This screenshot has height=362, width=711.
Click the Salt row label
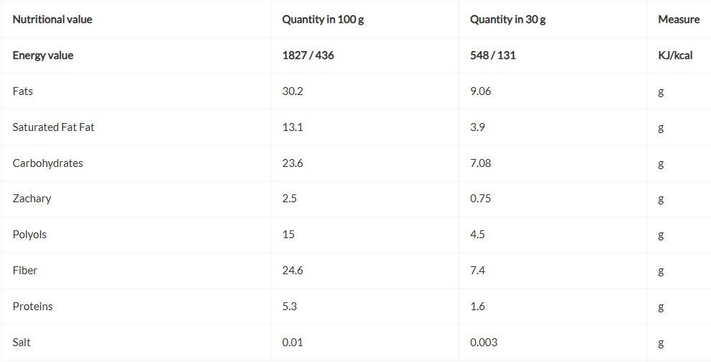tap(22, 343)
